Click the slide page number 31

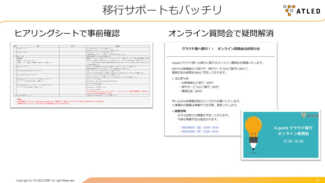click(317, 180)
